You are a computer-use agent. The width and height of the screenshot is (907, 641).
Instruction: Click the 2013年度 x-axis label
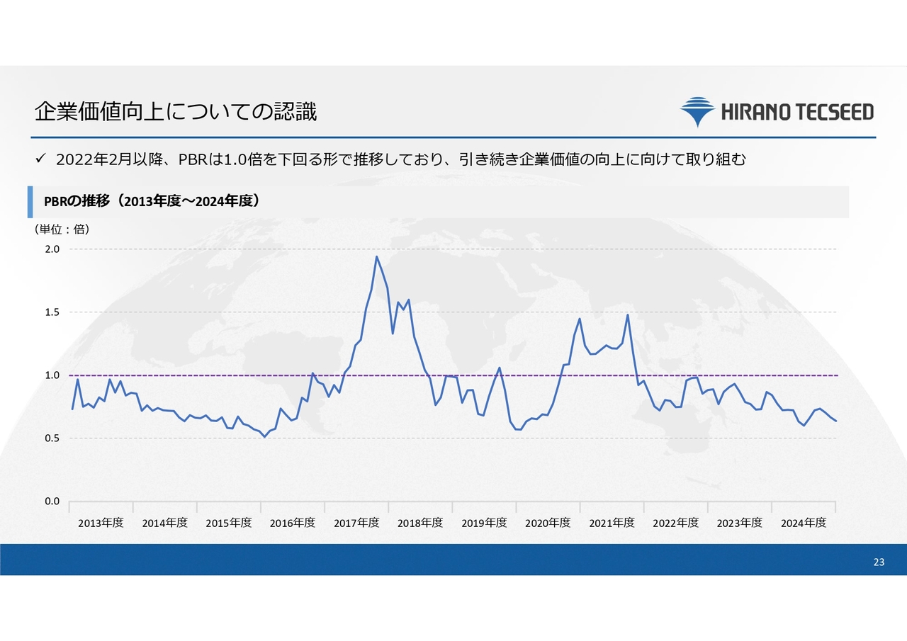pyautogui.click(x=101, y=523)
